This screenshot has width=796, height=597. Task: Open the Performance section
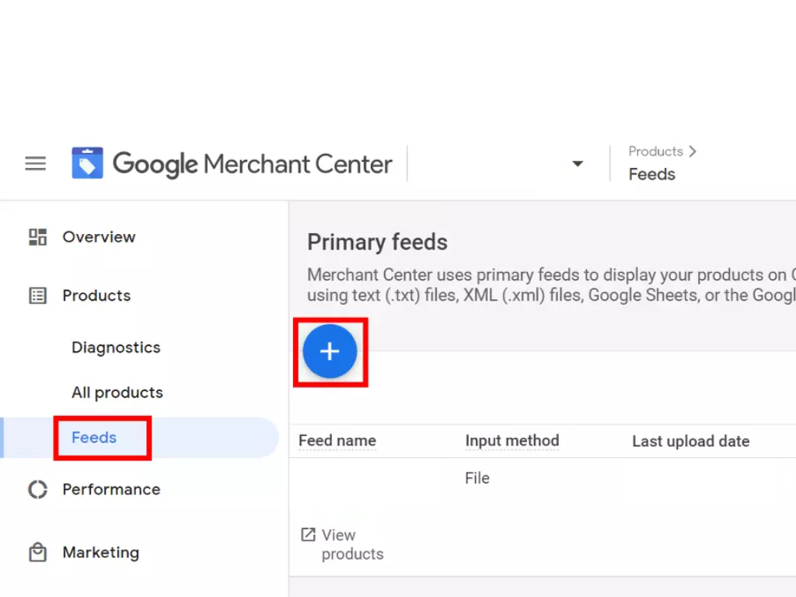111,490
